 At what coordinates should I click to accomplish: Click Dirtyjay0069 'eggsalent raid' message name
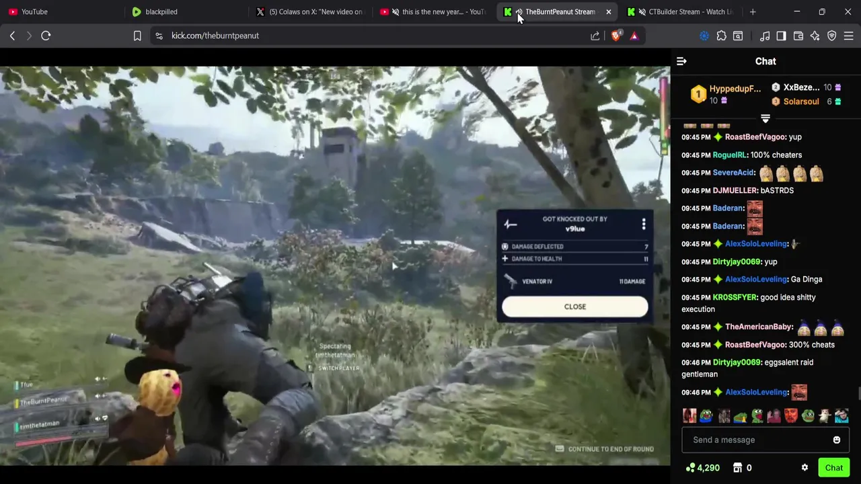737,362
